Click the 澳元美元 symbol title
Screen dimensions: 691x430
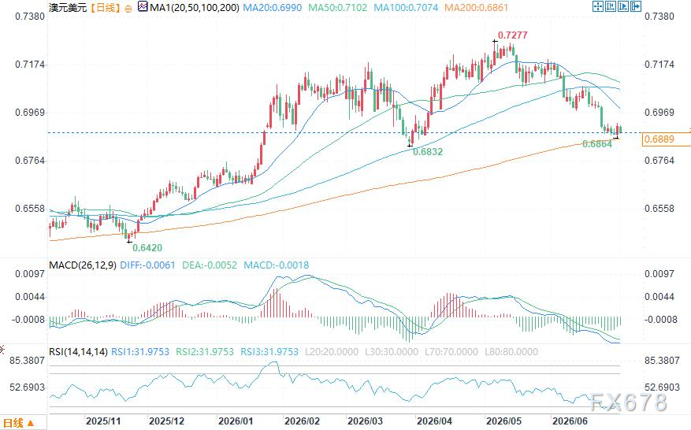[68, 8]
